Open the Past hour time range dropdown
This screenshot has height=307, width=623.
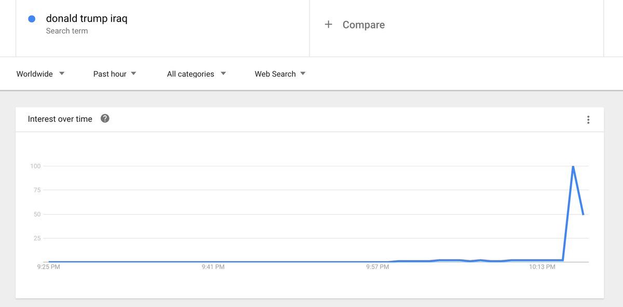[x=115, y=74]
